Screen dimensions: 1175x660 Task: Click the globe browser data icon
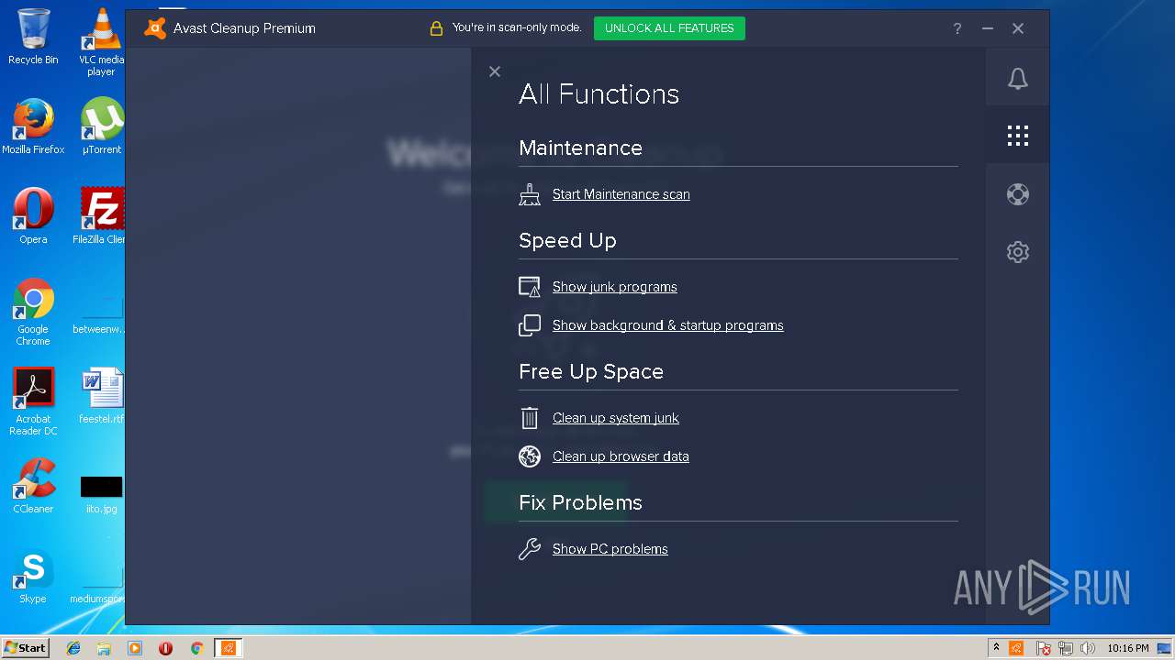pos(530,456)
